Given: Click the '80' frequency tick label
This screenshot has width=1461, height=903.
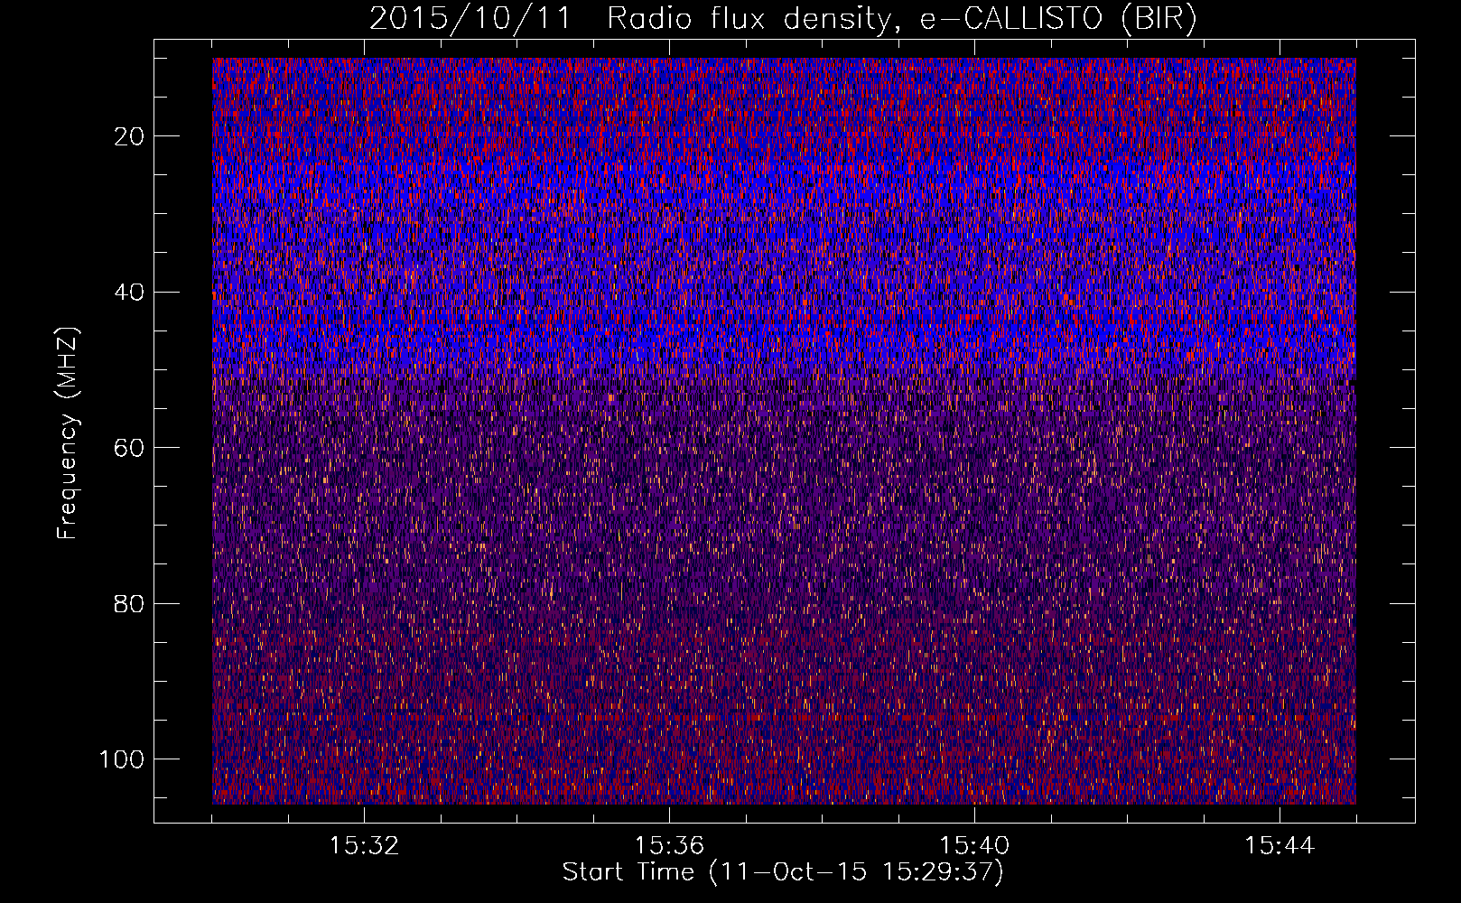Looking at the screenshot, I should pyautogui.click(x=130, y=603).
